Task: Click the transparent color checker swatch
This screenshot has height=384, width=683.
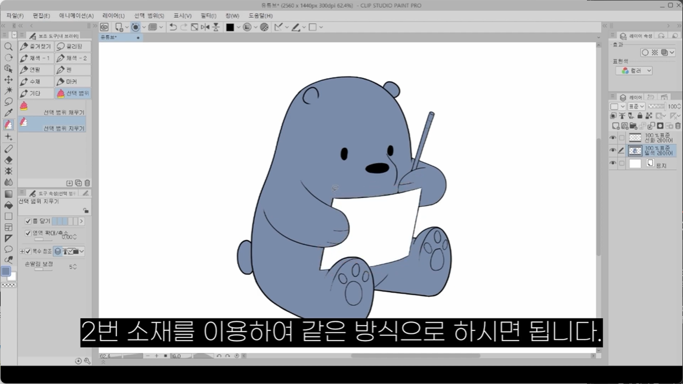Action: click(x=9, y=285)
